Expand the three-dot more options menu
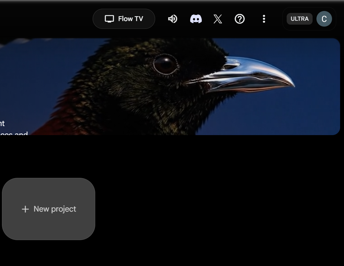 click(264, 19)
